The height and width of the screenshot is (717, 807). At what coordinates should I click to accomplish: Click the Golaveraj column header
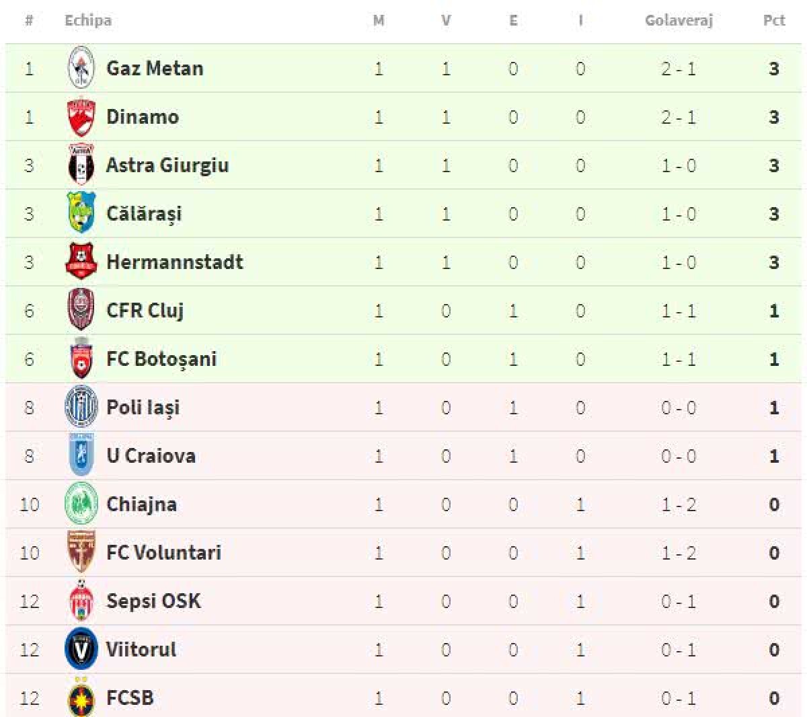(679, 20)
